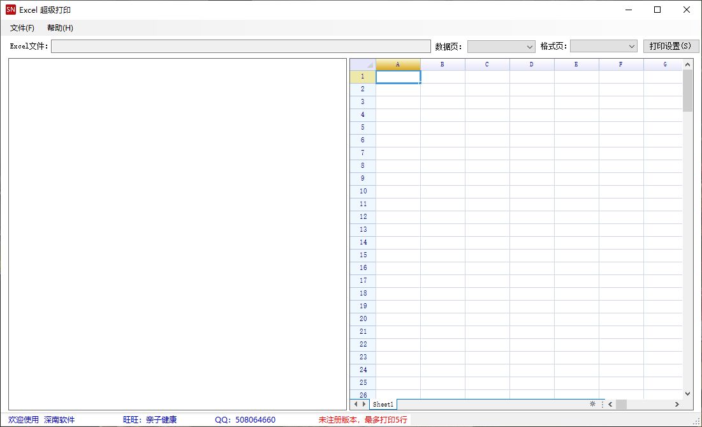Click the QQ: 508064660 status text
This screenshot has width=702, height=427.
(245, 420)
